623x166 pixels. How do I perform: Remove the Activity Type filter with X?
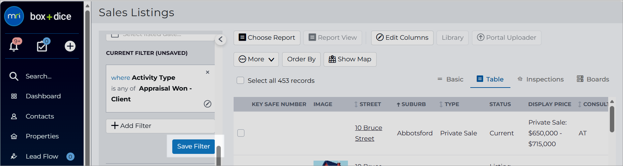208,72
